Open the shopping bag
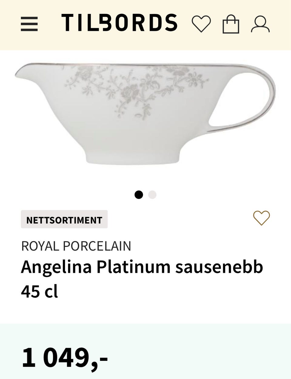 [x=231, y=24]
